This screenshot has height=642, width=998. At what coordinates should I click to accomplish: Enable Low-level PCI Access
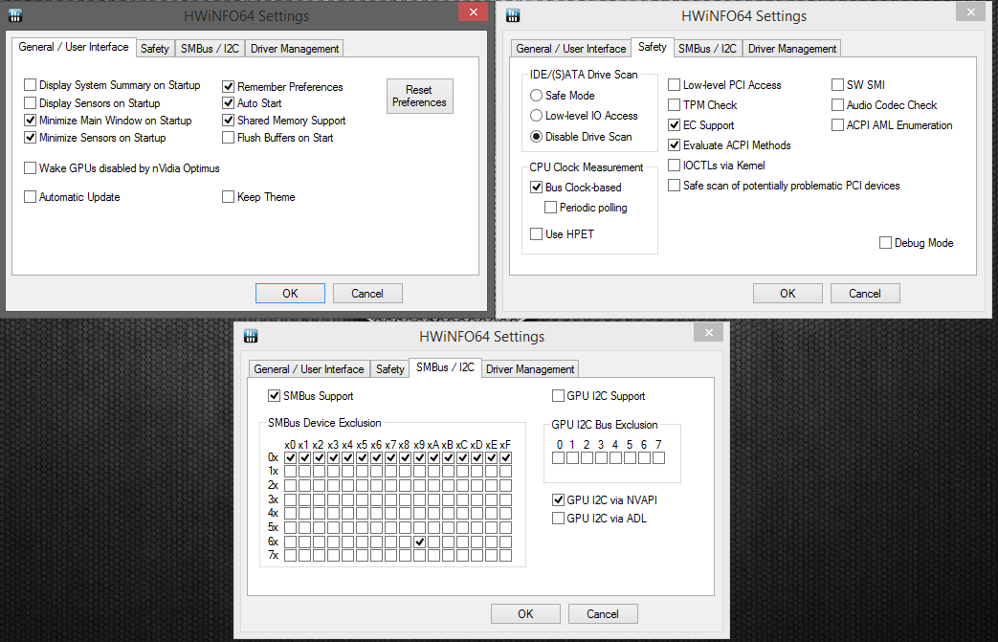click(724, 85)
